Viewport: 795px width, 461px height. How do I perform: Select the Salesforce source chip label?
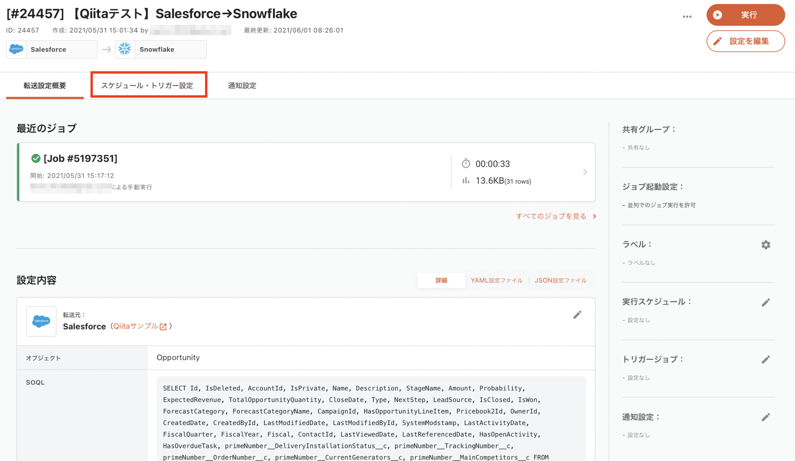coord(49,50)
